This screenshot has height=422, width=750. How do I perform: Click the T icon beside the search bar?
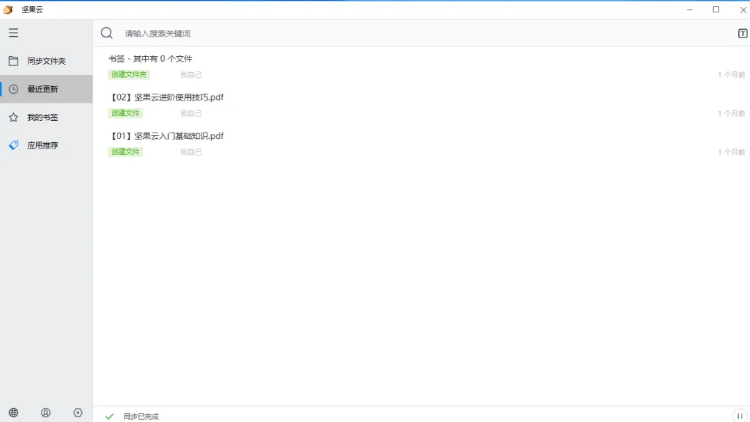[742, 33]
